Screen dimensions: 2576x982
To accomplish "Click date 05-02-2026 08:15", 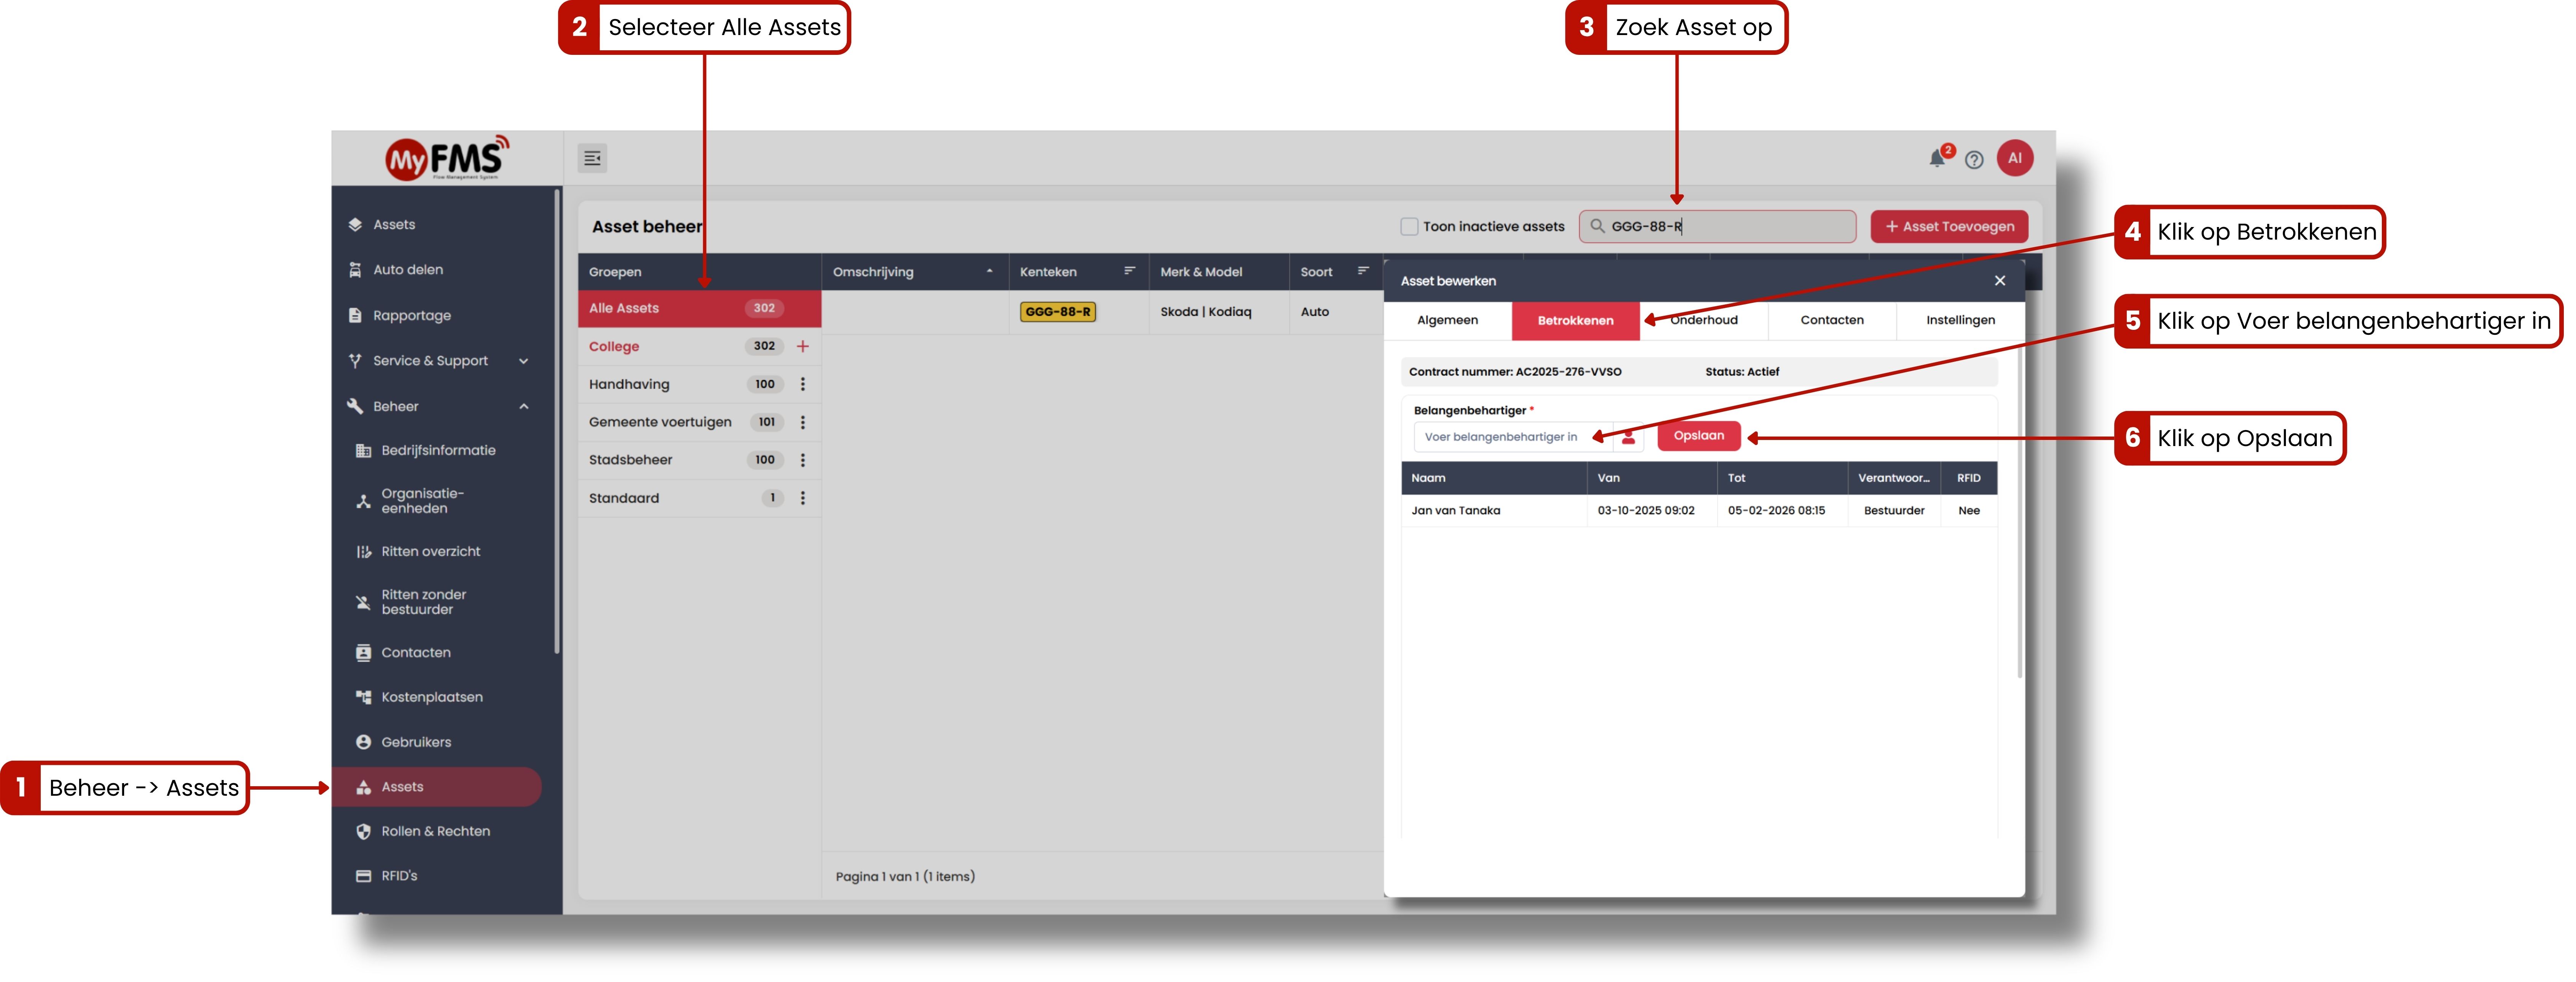I will pos(1776,511).
